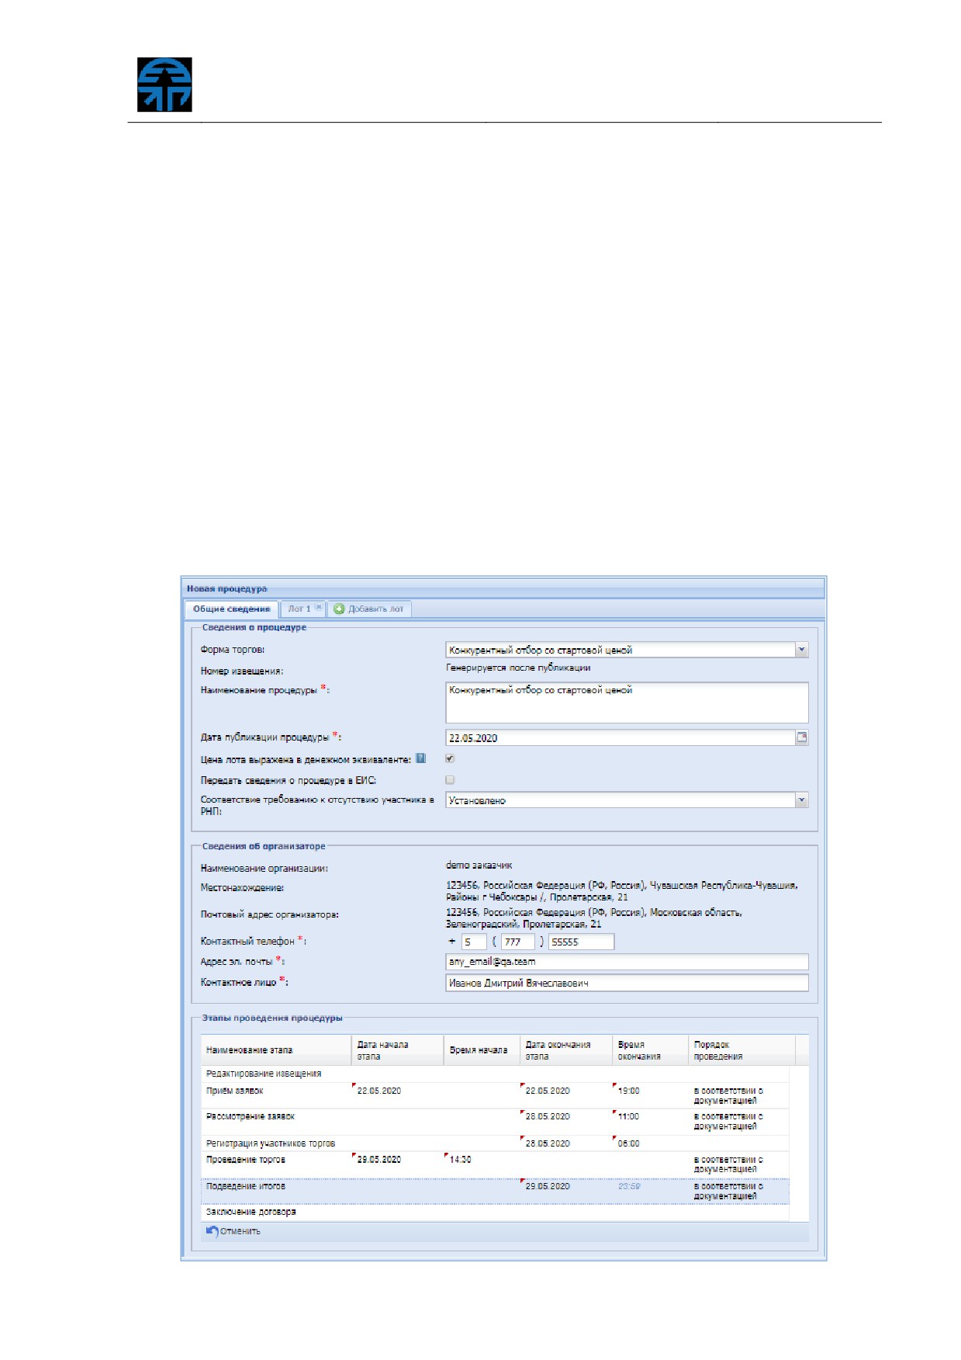
Task: Click end date '29.05.2020' of 'Подведение итогов'
Action: (x=547, y=1186)
